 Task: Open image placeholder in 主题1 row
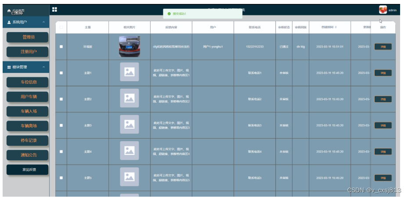129,72
